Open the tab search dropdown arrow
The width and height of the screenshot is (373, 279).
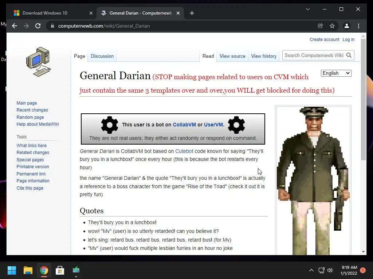[307, 9]
